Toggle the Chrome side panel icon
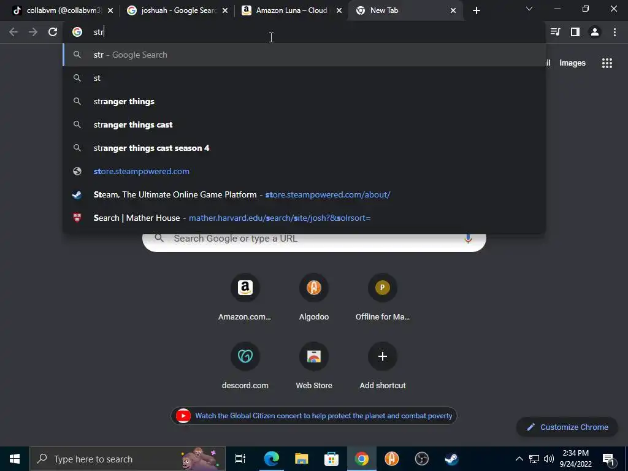Screen dimensions: 628x471 point(575,32)
